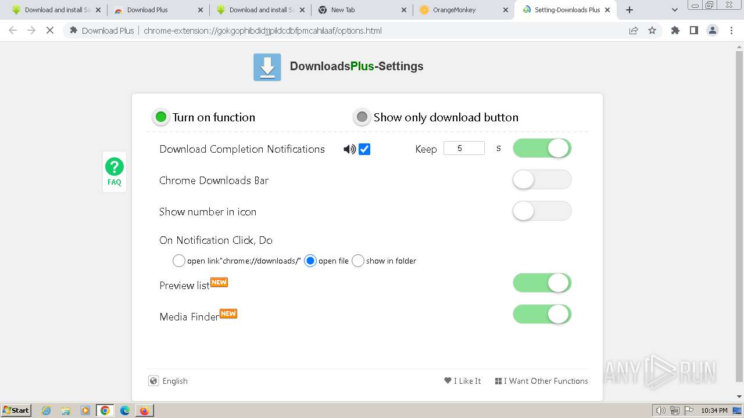This screenshot has width=744, height=418.
Task: Open Chrome side panel
Action: 694,30
